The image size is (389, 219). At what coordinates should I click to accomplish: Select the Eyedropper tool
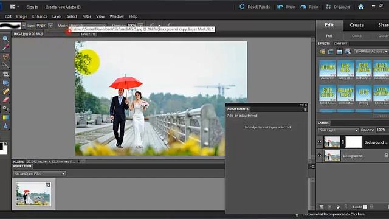tap(5, 47)
